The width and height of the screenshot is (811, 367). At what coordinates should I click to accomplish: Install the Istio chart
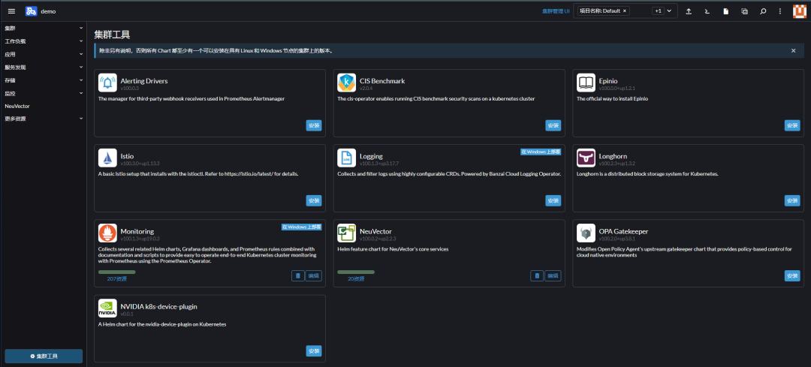pyautogui.click(x=314, y=200)
